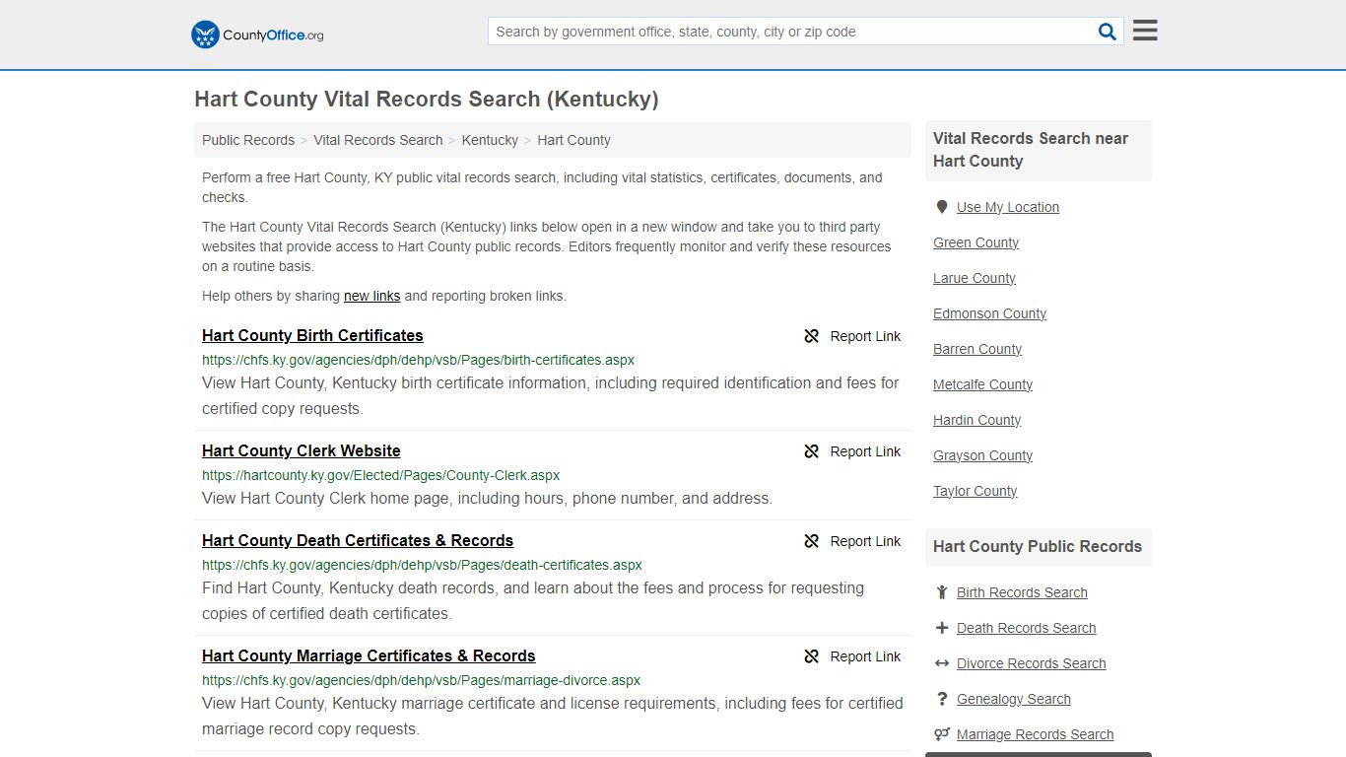Open Edmonson County records
The image size is (1346, 757).
click(x=989, y=313)
